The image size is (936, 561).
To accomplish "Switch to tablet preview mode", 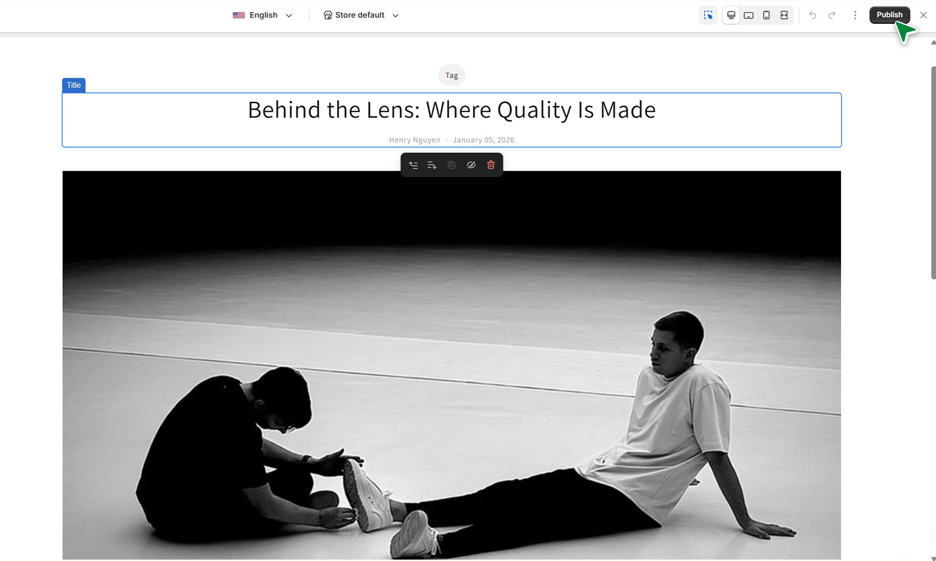I will pyautogui.click(x=748, y=15).
